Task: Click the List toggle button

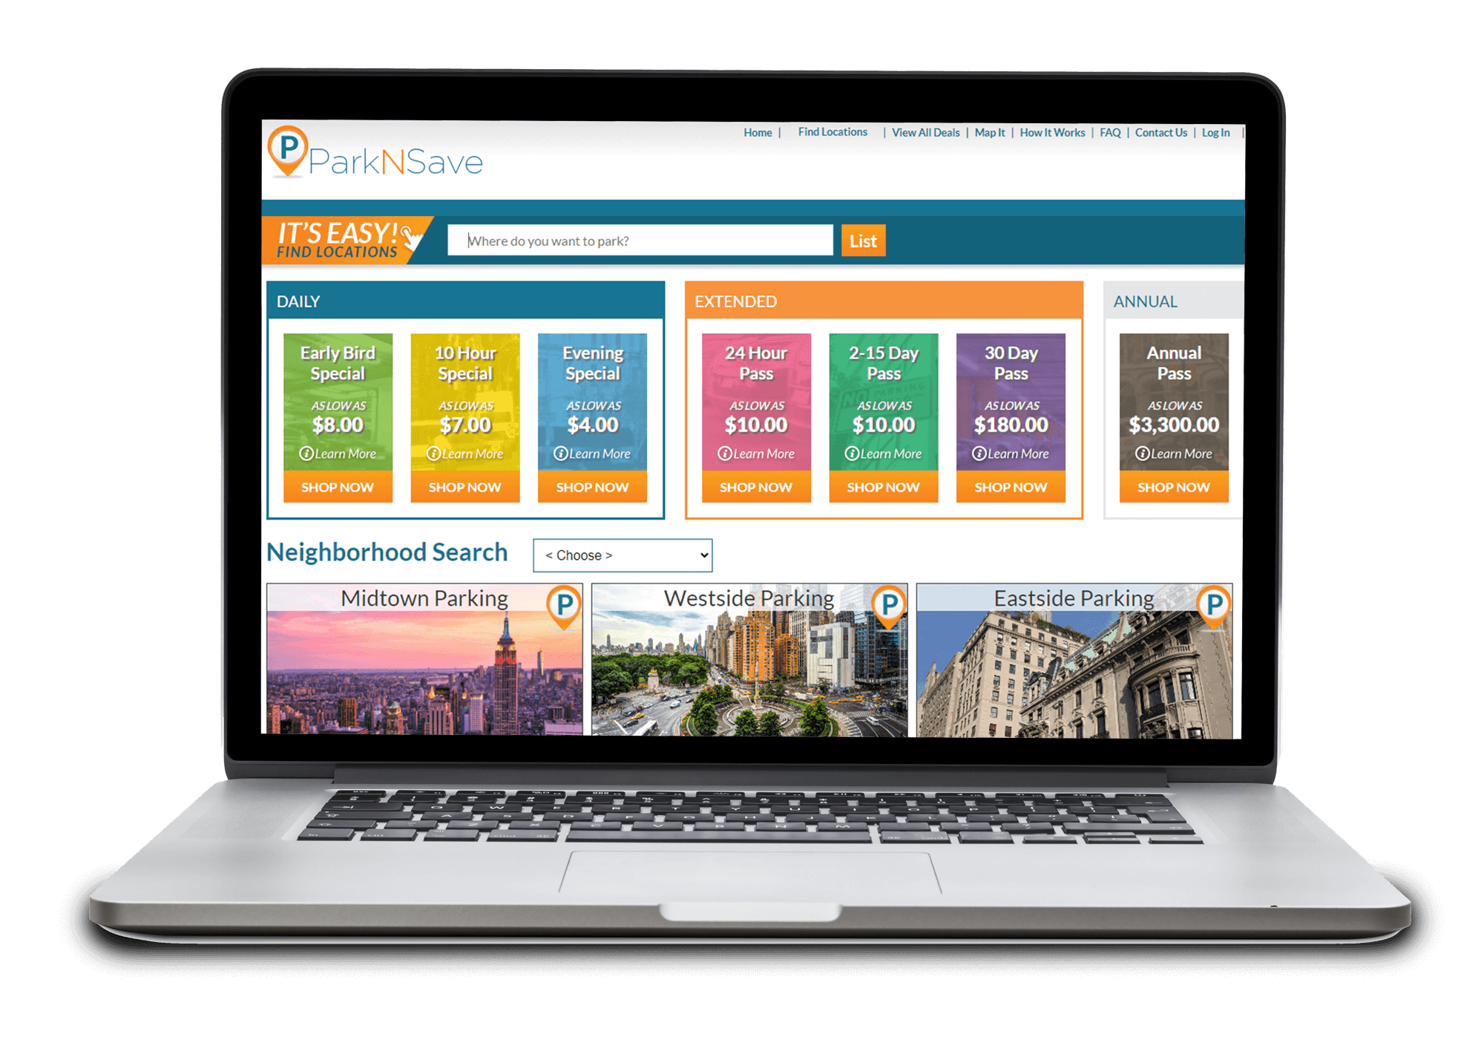Action: [863, 241]
